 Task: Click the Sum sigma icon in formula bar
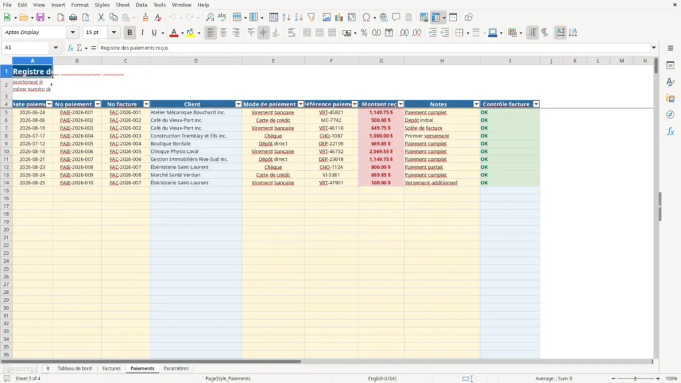click(x=80, y=48)
